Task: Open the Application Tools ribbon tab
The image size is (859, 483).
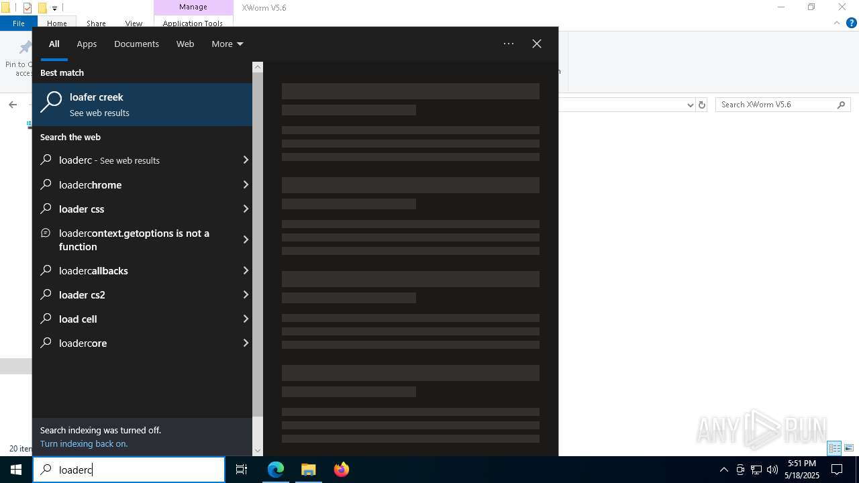Action: 193,23
